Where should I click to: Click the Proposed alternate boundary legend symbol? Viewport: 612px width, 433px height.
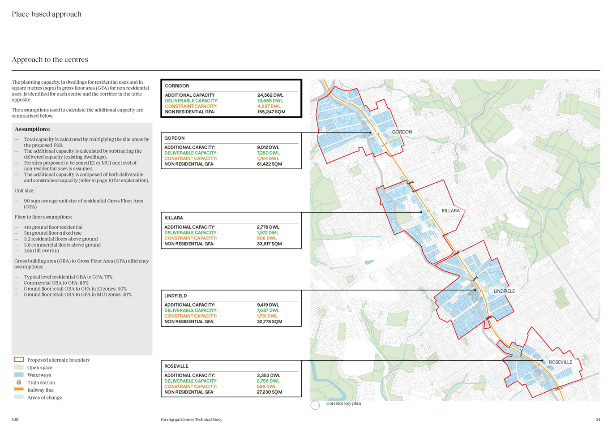(x=18, y=360)
